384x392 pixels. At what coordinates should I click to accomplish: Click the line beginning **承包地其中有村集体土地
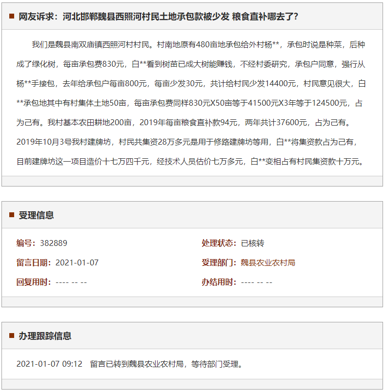click(x=189, y=103)
